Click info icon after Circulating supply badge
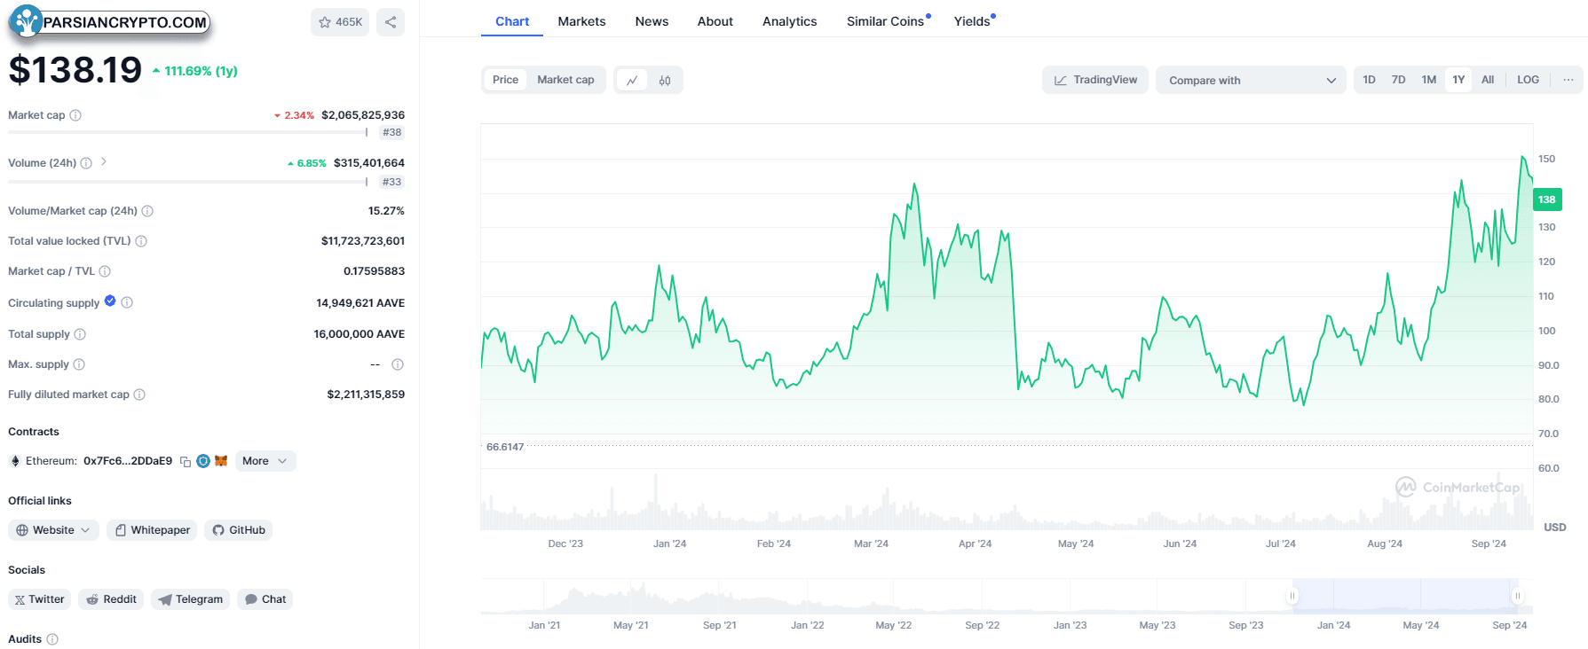Viewport: 1588px width, 649px height. [x=127, y=302]
